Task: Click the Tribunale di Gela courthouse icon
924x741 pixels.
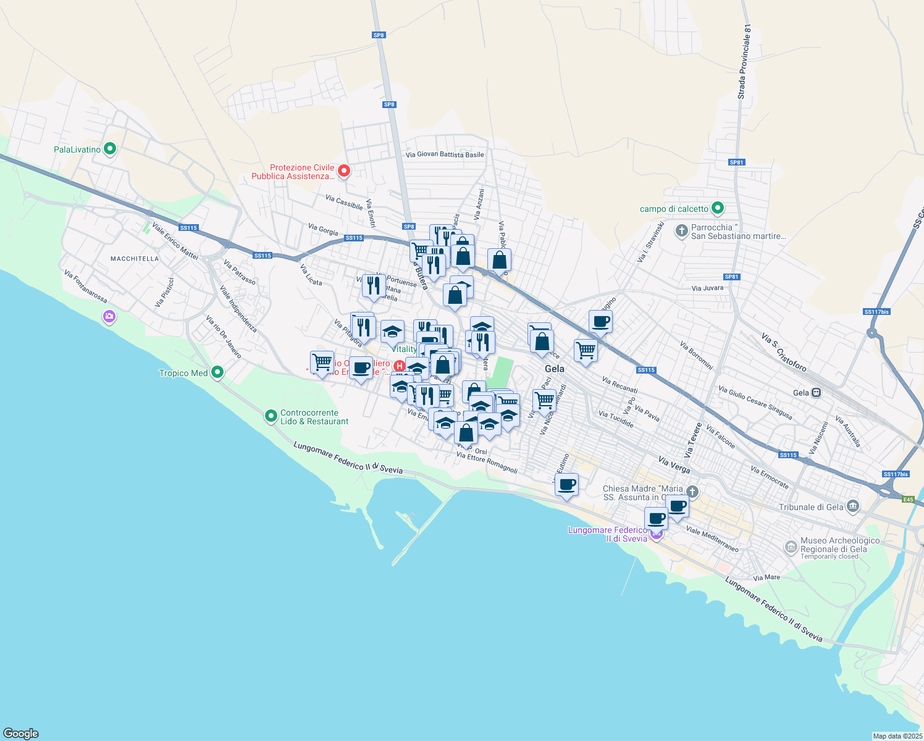Action: pos(853,506)
